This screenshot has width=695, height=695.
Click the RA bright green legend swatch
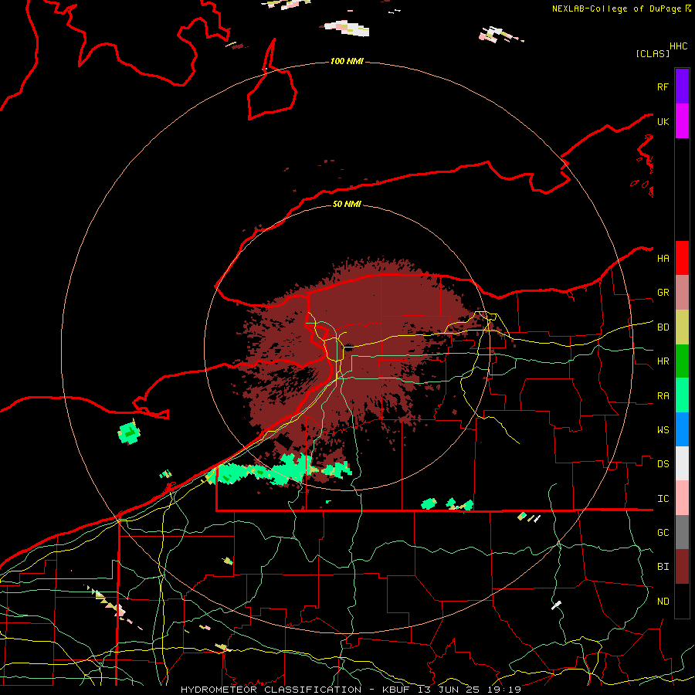click(x=682, y=395)
